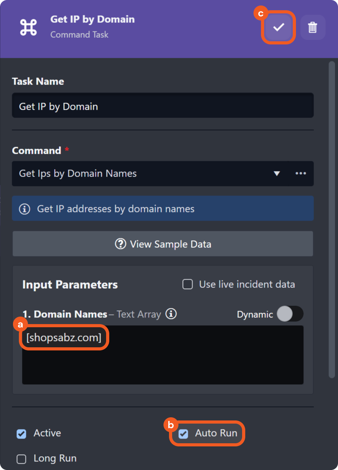Open the three-dot menu beside the Command field

[x=301, y=173]
